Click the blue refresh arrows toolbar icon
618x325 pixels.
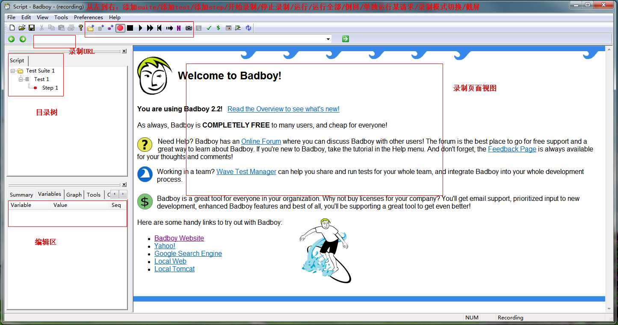coord(248,28)
